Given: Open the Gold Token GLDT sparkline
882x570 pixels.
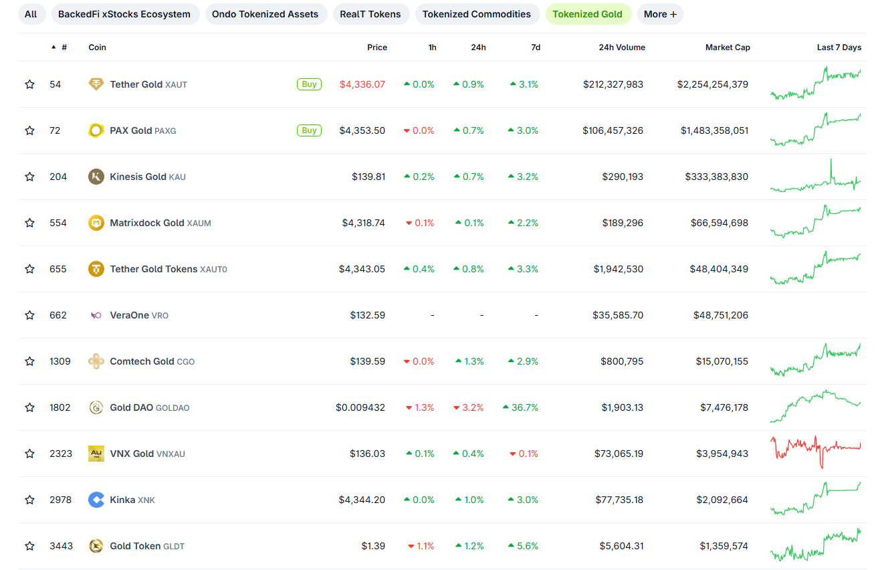Looking at the screenshot, I should coord(816,545).
